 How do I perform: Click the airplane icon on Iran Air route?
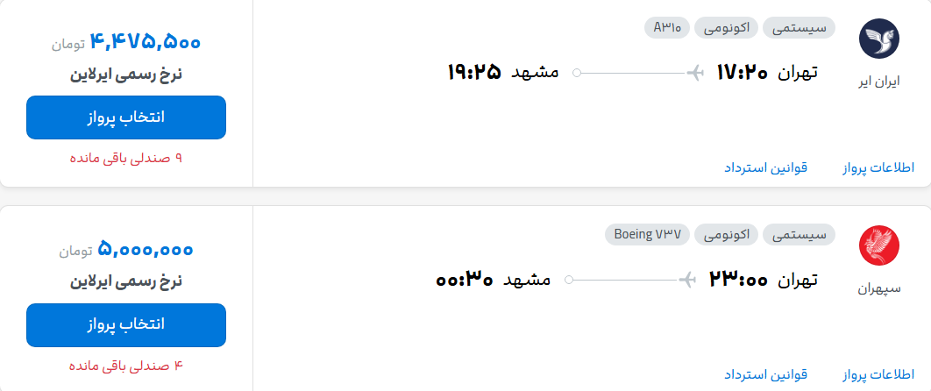[x=695, y=73]
